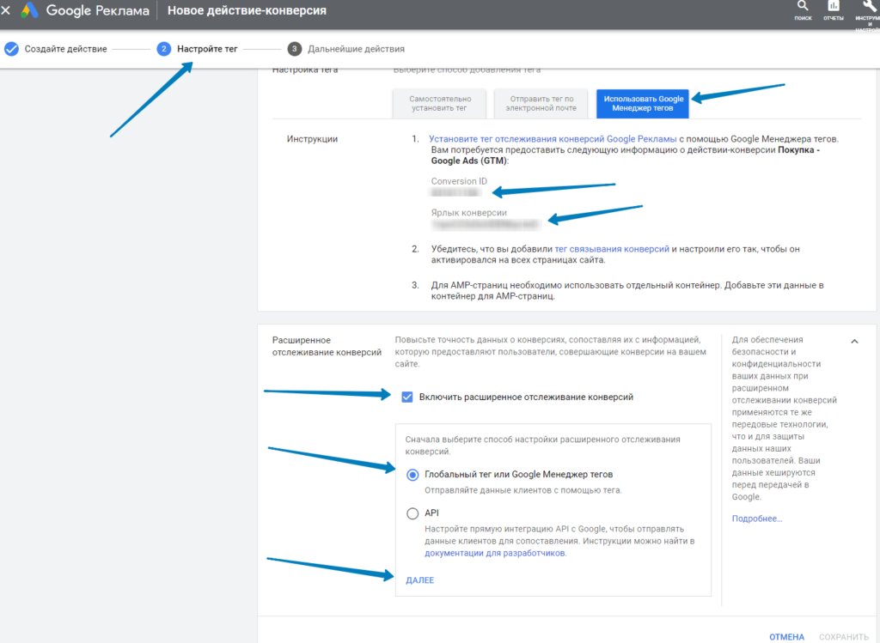Toggle Включить расширенное отслеживание конверсий checkbox
Screen dimensions: 880x643
coord(407,397)
